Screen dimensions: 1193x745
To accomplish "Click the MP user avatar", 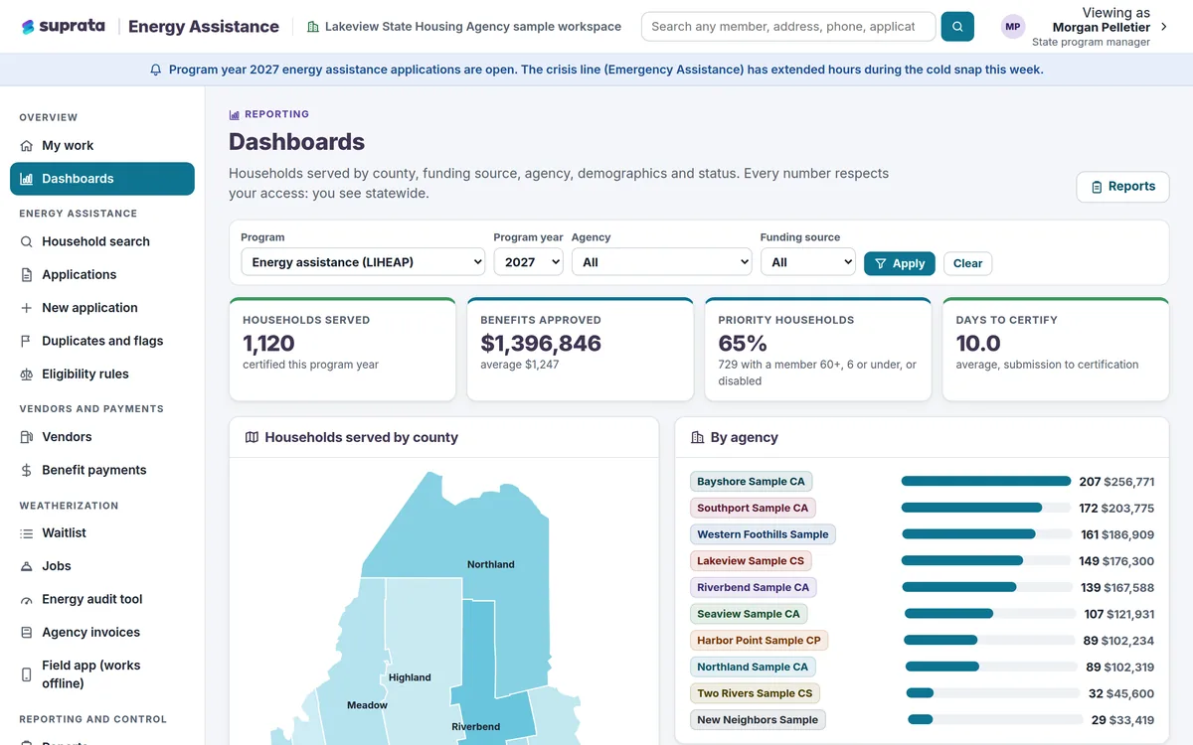I will coord(1013,27).
